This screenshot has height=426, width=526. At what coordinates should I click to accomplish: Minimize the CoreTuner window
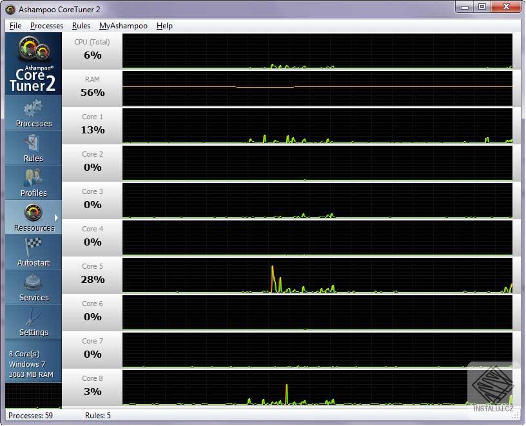point(465,6)
